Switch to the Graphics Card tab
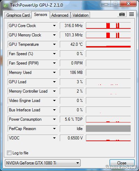This screenshot has height=171, width=139. (18, 15)
